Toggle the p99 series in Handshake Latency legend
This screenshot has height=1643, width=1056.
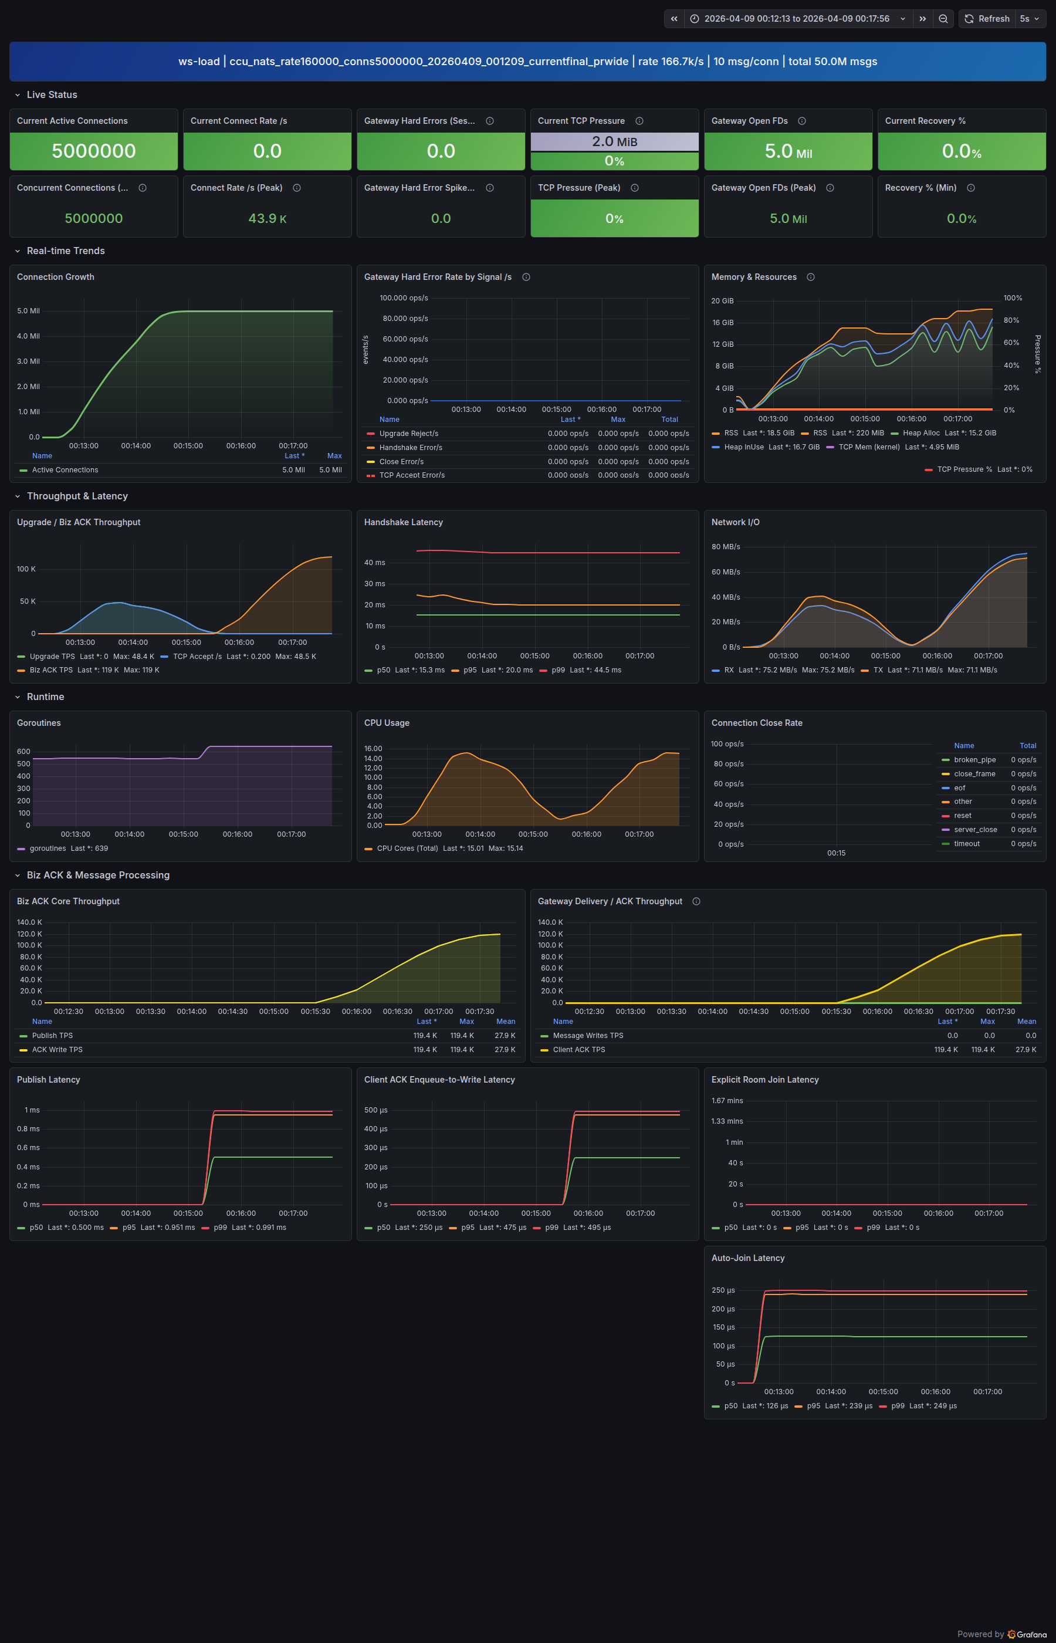point(556,670)
